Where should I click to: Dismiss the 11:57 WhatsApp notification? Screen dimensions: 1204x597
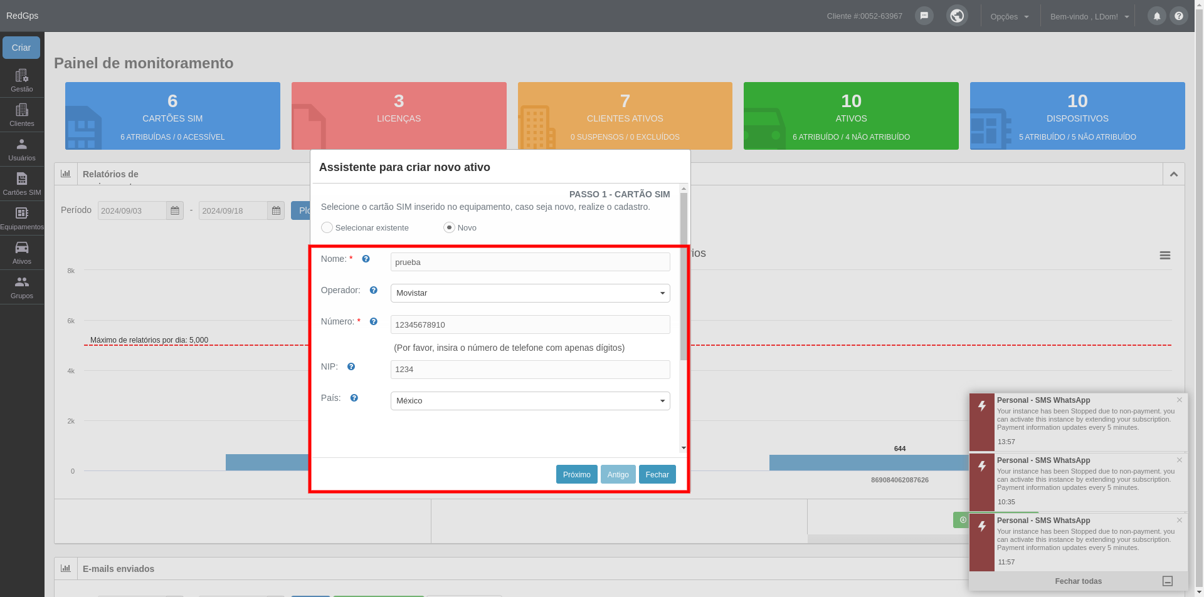point(1180,520)
